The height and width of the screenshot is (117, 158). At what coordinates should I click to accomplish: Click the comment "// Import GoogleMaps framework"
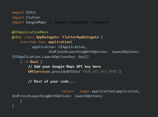(78, 22)
